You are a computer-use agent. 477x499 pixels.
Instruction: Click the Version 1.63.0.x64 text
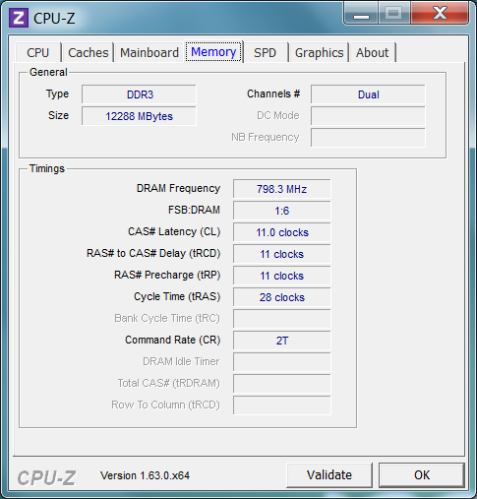click(145, 475)
